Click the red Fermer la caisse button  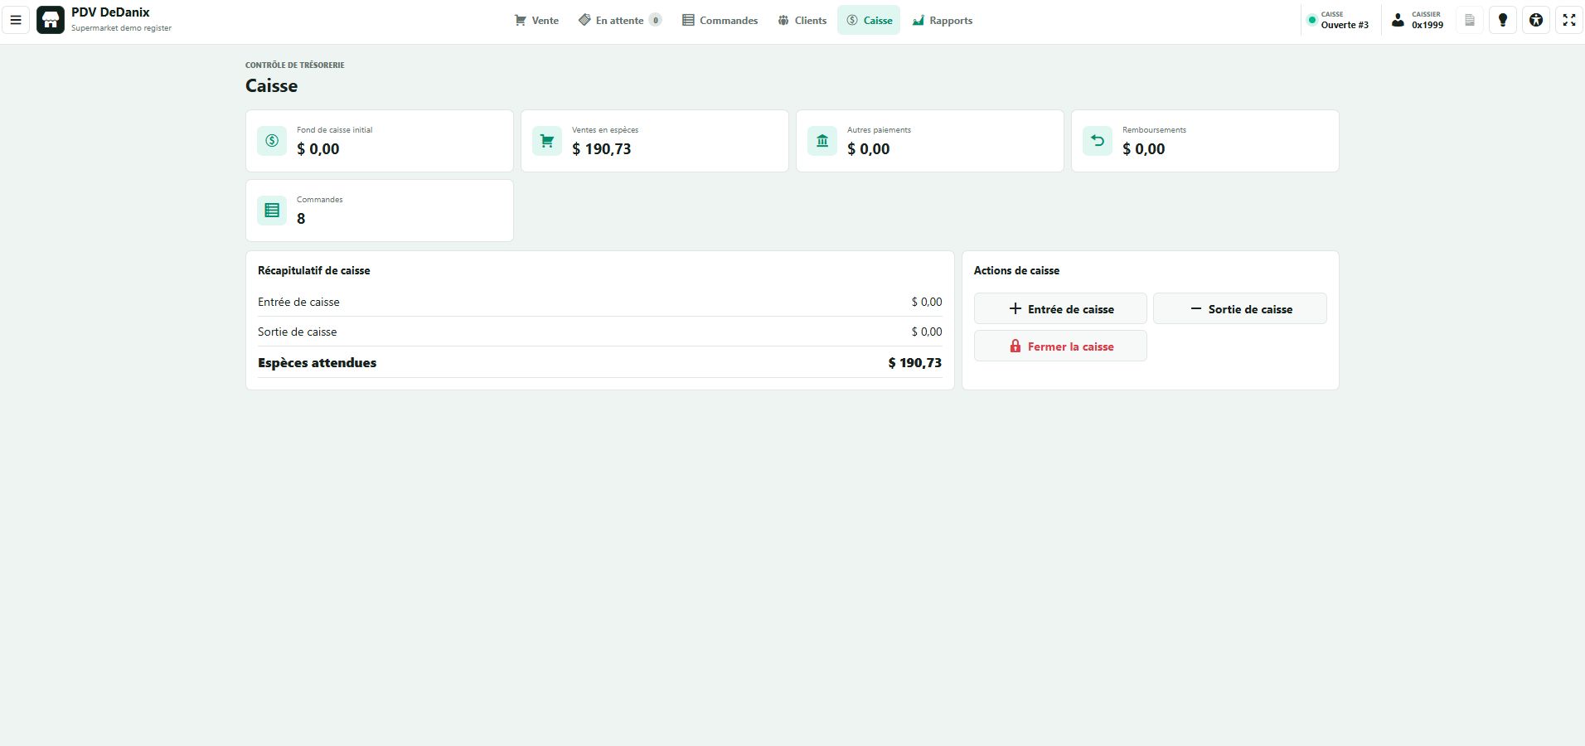tap(1060, 346)
